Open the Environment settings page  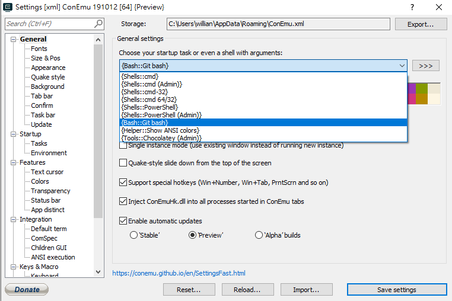49,153
